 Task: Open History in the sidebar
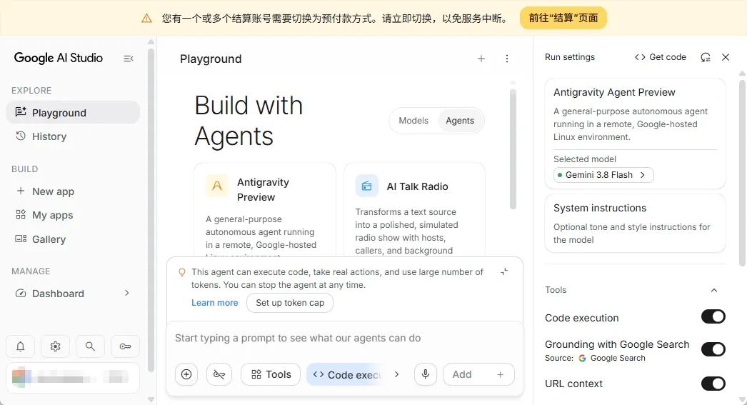[x=73, y=136]
